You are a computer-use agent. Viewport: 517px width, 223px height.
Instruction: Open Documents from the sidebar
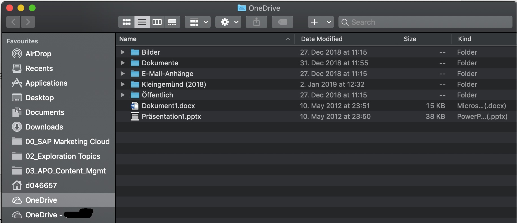pos(58,112)
